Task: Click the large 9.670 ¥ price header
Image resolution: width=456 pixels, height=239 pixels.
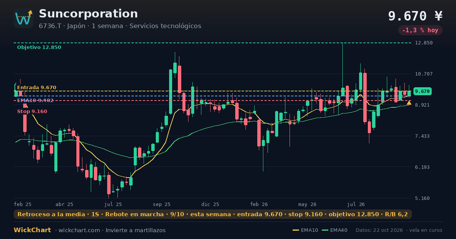Action: click(x=415, y=16)
